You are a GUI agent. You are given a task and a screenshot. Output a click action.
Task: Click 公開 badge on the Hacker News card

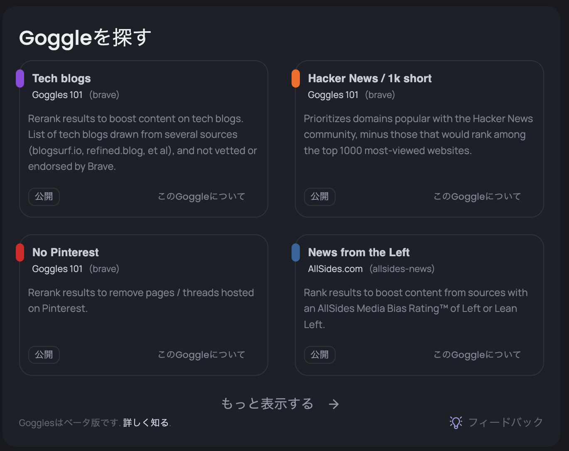coord(320,196)
